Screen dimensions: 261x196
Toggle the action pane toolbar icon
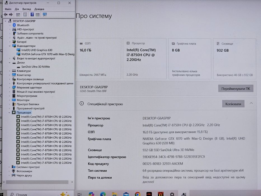[38, 15]
